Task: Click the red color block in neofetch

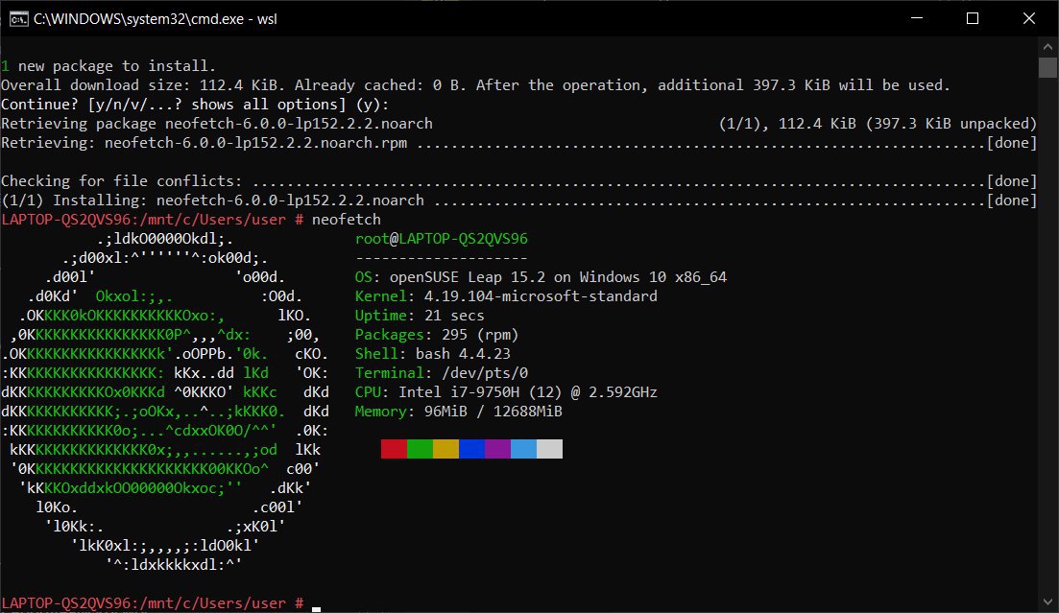Action: pyautogui.click(x=394, y=449)
